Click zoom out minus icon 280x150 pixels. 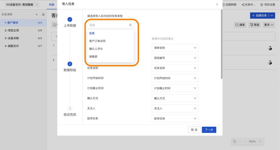click(245, 141)
